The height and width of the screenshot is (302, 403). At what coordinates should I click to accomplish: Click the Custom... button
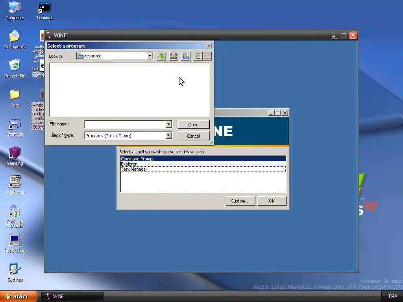click(240, 201)
